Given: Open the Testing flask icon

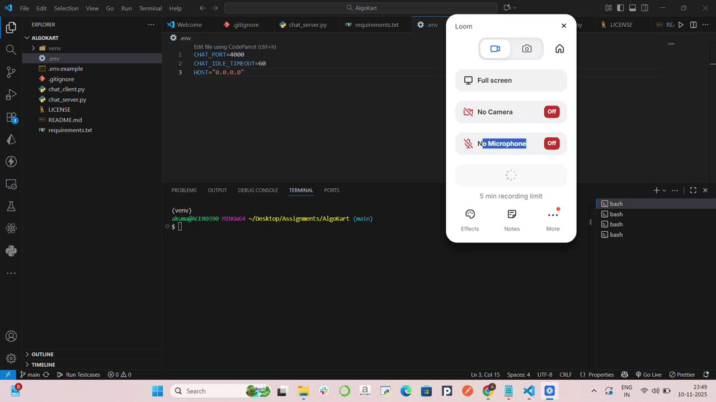Looking at the screenshot, I should tap(11, 206).
